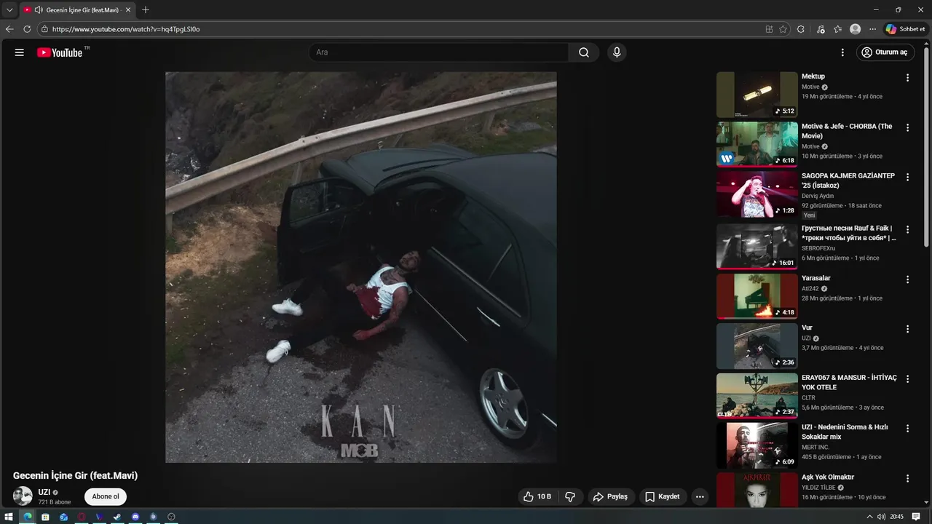This screenshot has height=524, width=932.
Task: Click the Derviş Aydın channel name
Action: click(x=818, y=196)
